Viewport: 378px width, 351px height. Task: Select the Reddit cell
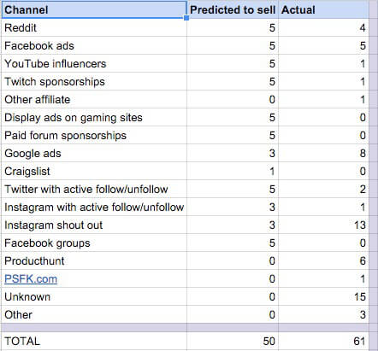(x=94, y=28)
